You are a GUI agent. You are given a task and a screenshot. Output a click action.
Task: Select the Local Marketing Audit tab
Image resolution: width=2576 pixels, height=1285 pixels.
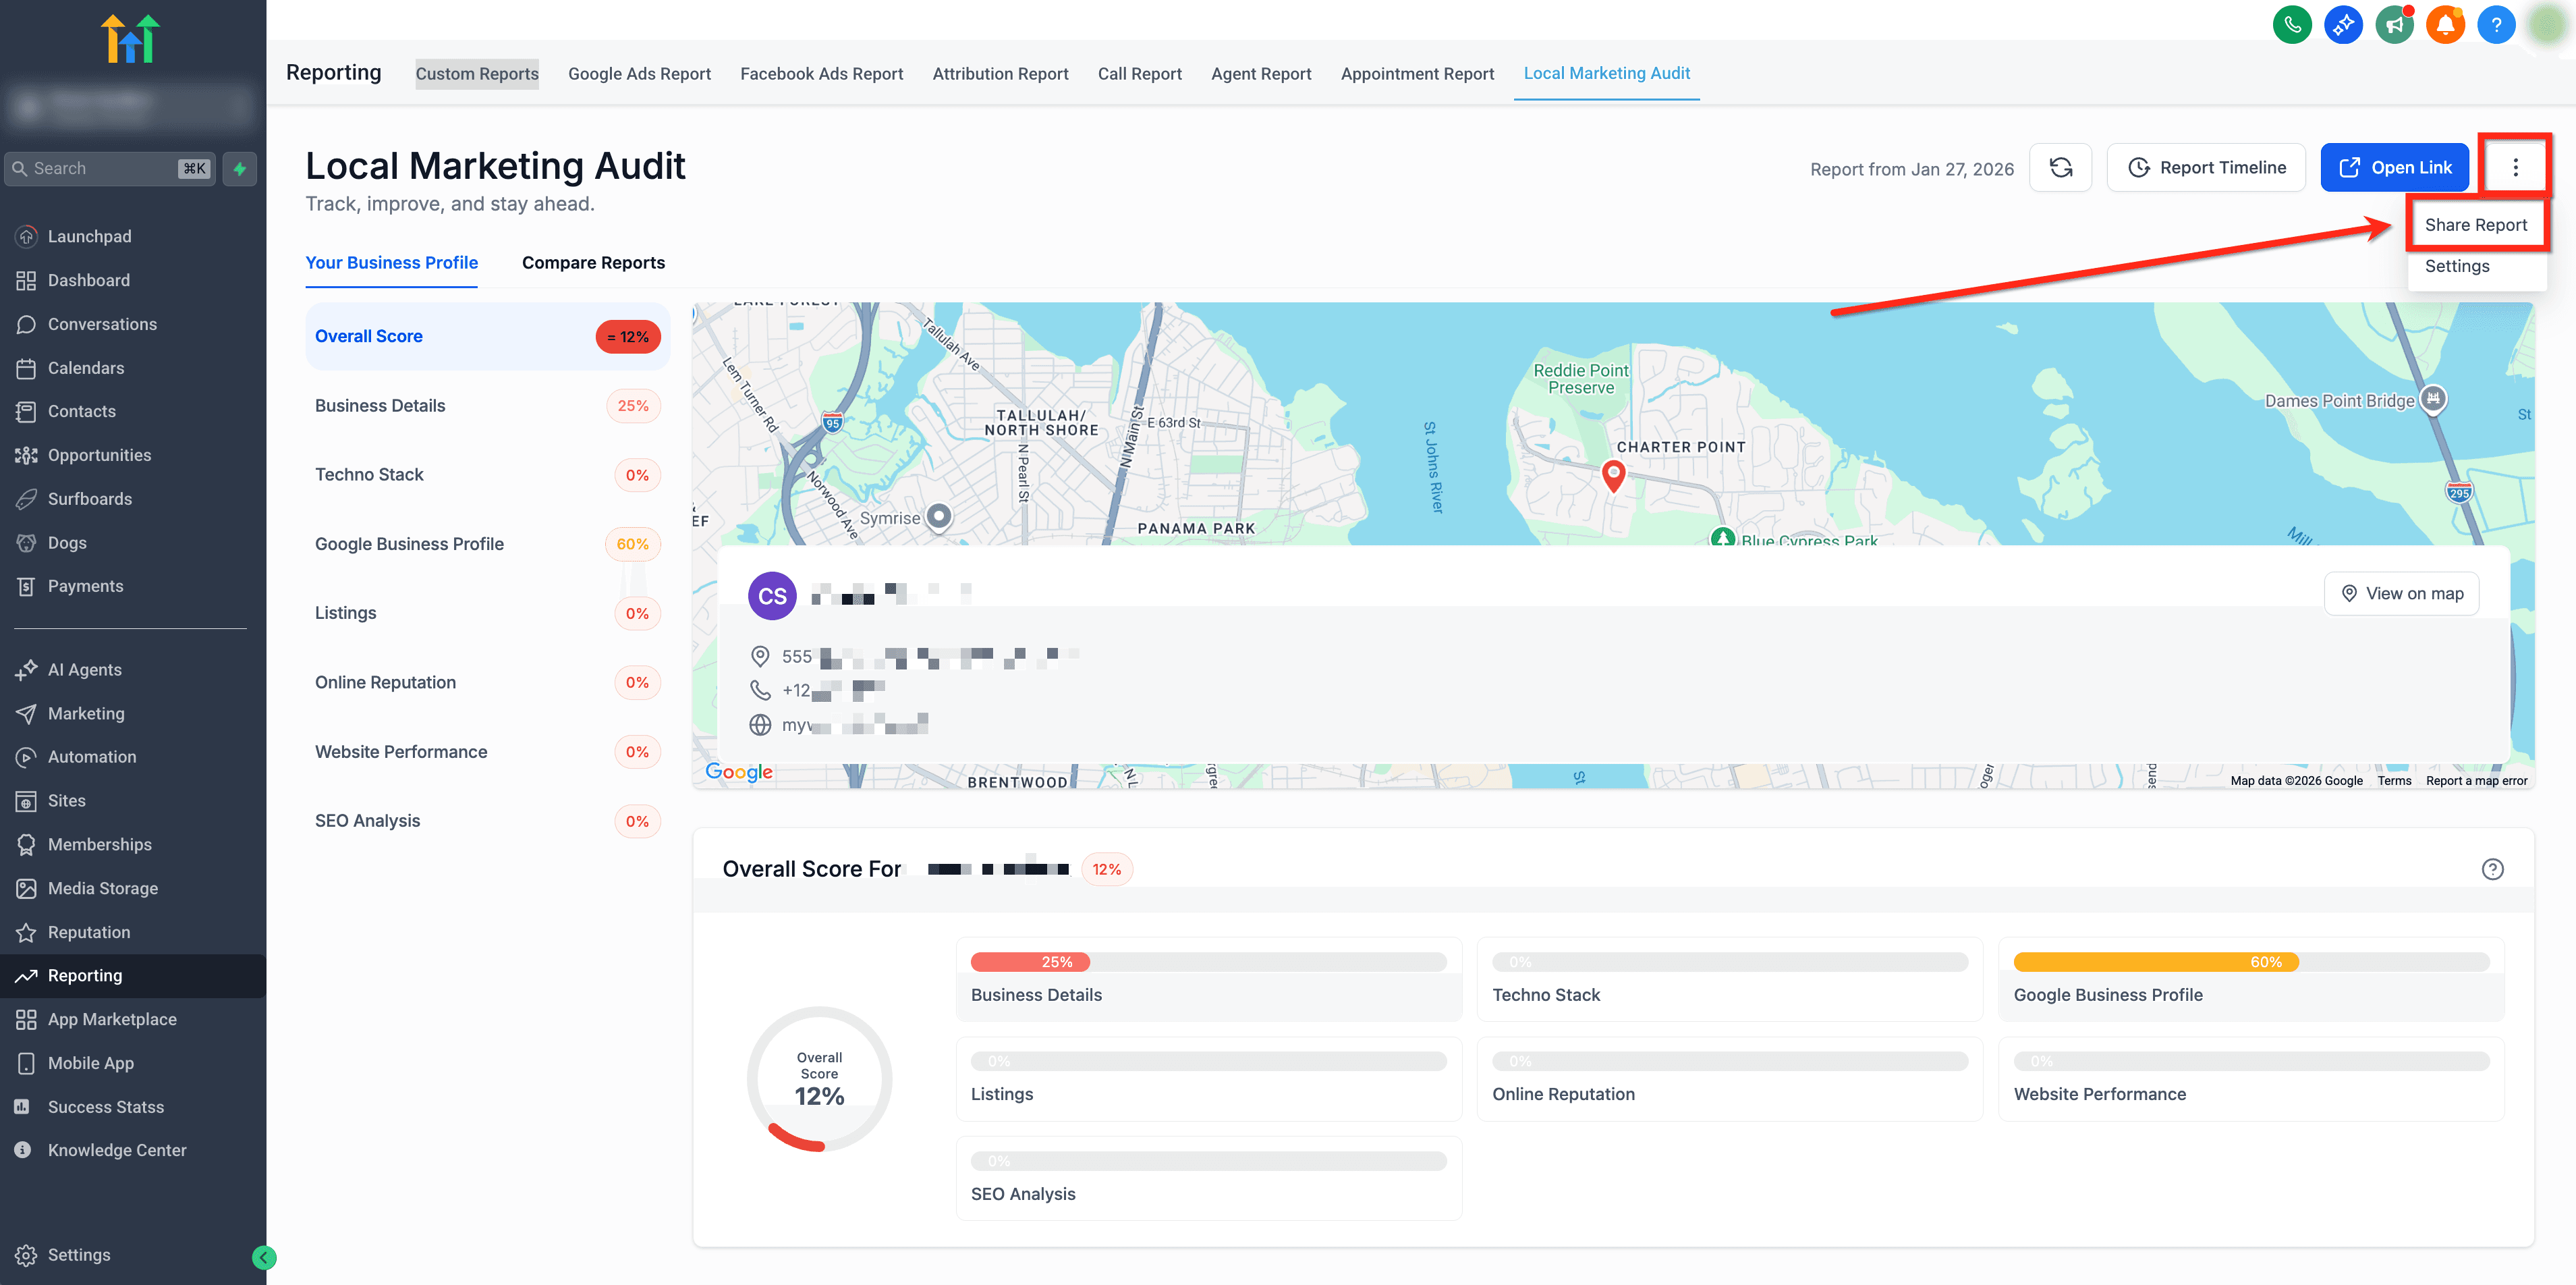point(1606,73)
